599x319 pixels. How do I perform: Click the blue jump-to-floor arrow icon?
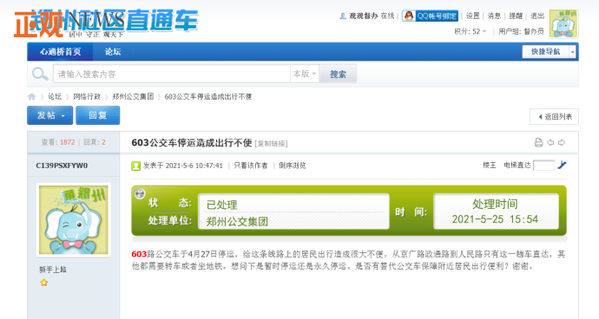[562, 165]
